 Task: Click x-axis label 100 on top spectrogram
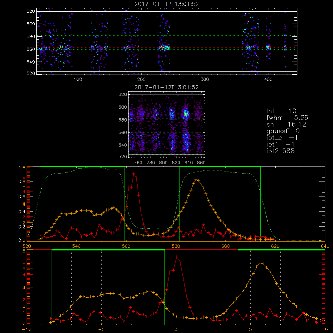coord(78,80)
